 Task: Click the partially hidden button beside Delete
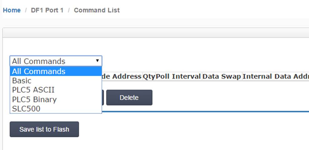click(103, 97)
